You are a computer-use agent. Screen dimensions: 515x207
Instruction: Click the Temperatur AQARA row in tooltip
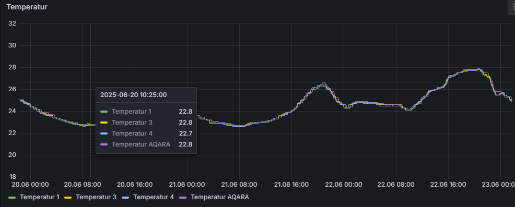146,144
